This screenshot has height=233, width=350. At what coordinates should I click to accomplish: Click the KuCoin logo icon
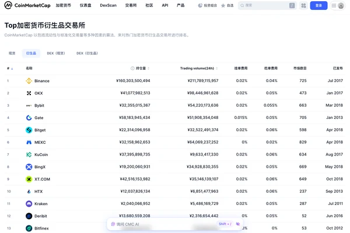(x=29, y=154)
